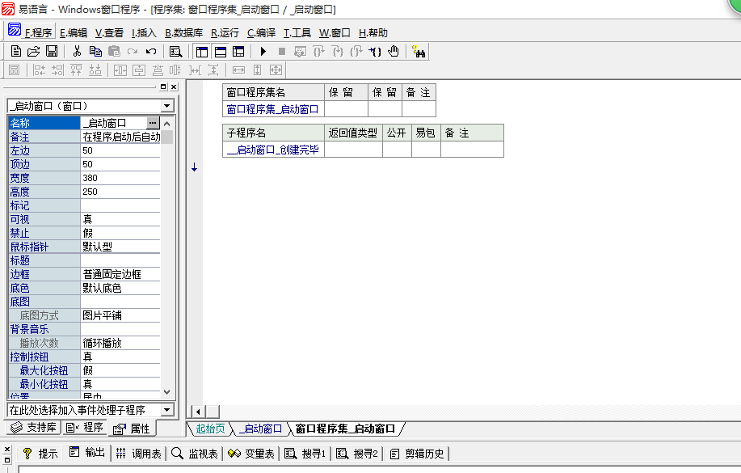Open the I.插入 menu
The image size is (741, 473).
point(144,32)
